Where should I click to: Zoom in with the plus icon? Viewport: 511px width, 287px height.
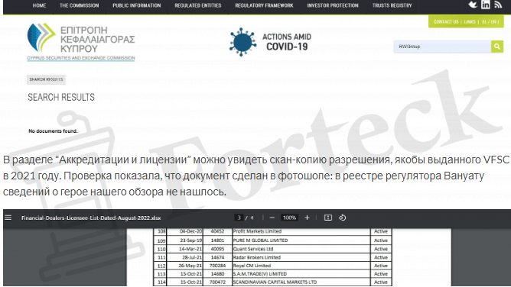[x=307, y=218]
